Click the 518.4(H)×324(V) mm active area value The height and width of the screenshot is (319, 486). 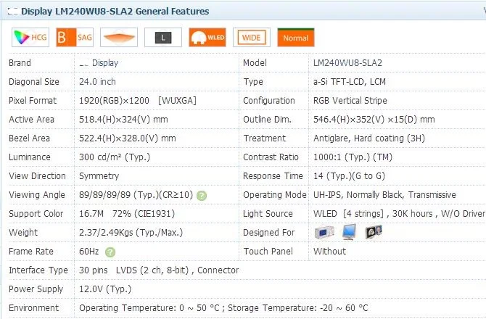pyautogui.click(x=123, y=120)
